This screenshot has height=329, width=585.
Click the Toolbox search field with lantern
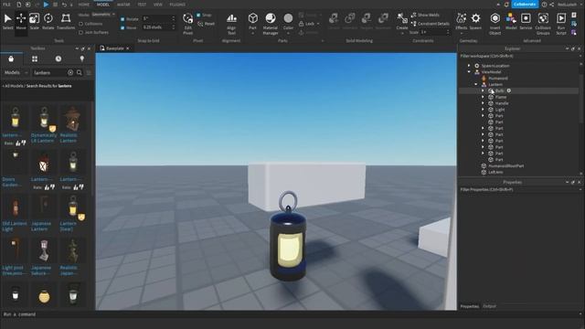coord(50,73)
